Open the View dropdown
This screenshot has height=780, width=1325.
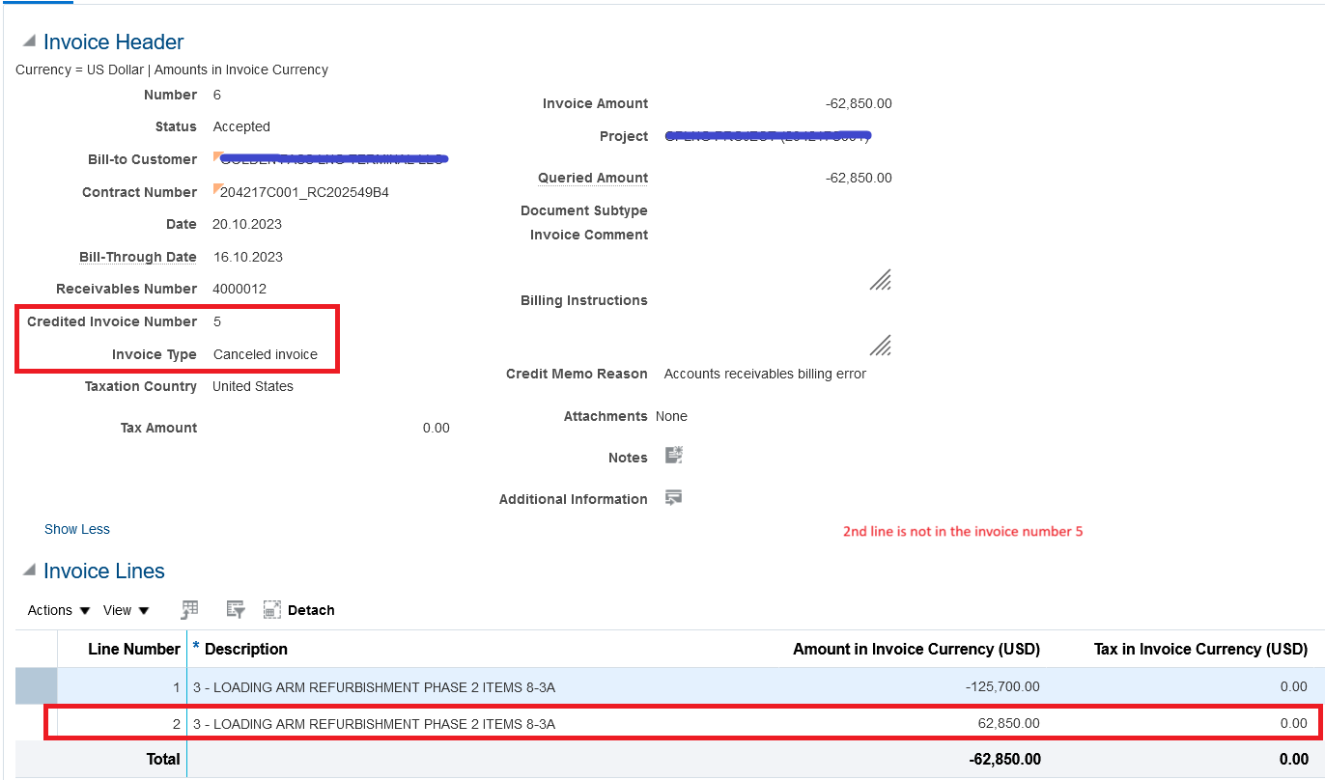pyautogui.click(x=124, y=609)
